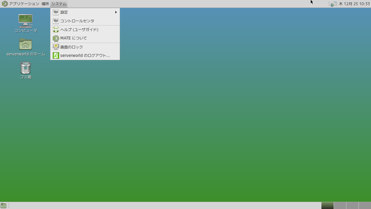Click the date and time clock
The image size is (371, 209).
(x=354, y=4)
